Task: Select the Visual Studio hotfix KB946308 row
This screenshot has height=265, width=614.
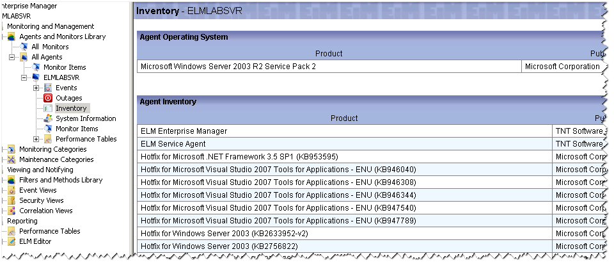Action: pos(345,182)
